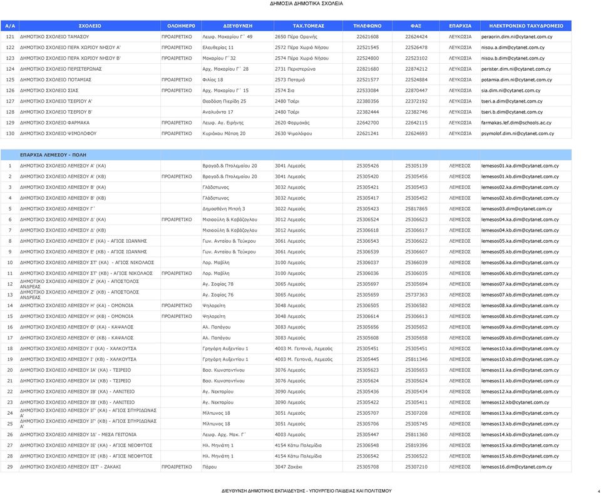Viewport: 601px width, 493px height.
Task: Click school ΛΕΜΕΣΟΥ Ι' (ΚΑ) - ΧΑΛΚΟΥΤΣΑ
Action: [x=78, y=348]
